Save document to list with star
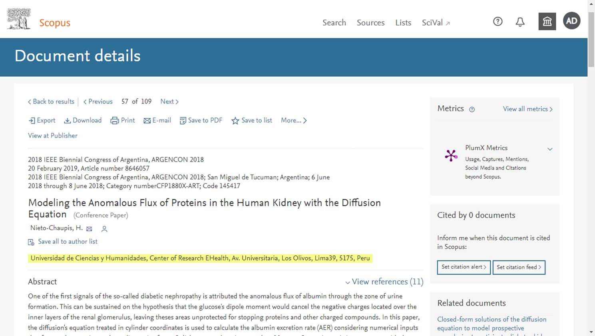The height and width of the screenshot is (336, 595). (251, 121)
